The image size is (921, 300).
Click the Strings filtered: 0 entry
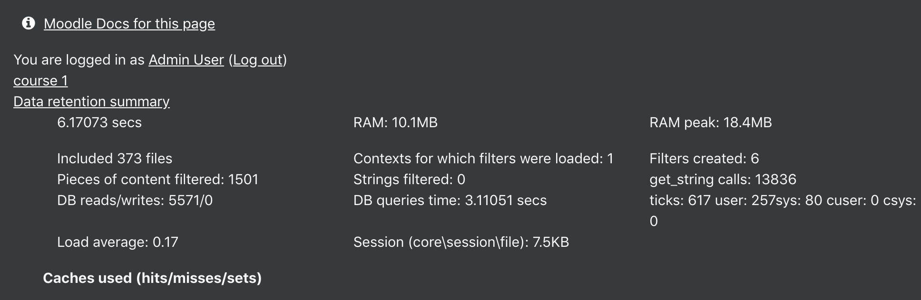[x=409, y=179]
